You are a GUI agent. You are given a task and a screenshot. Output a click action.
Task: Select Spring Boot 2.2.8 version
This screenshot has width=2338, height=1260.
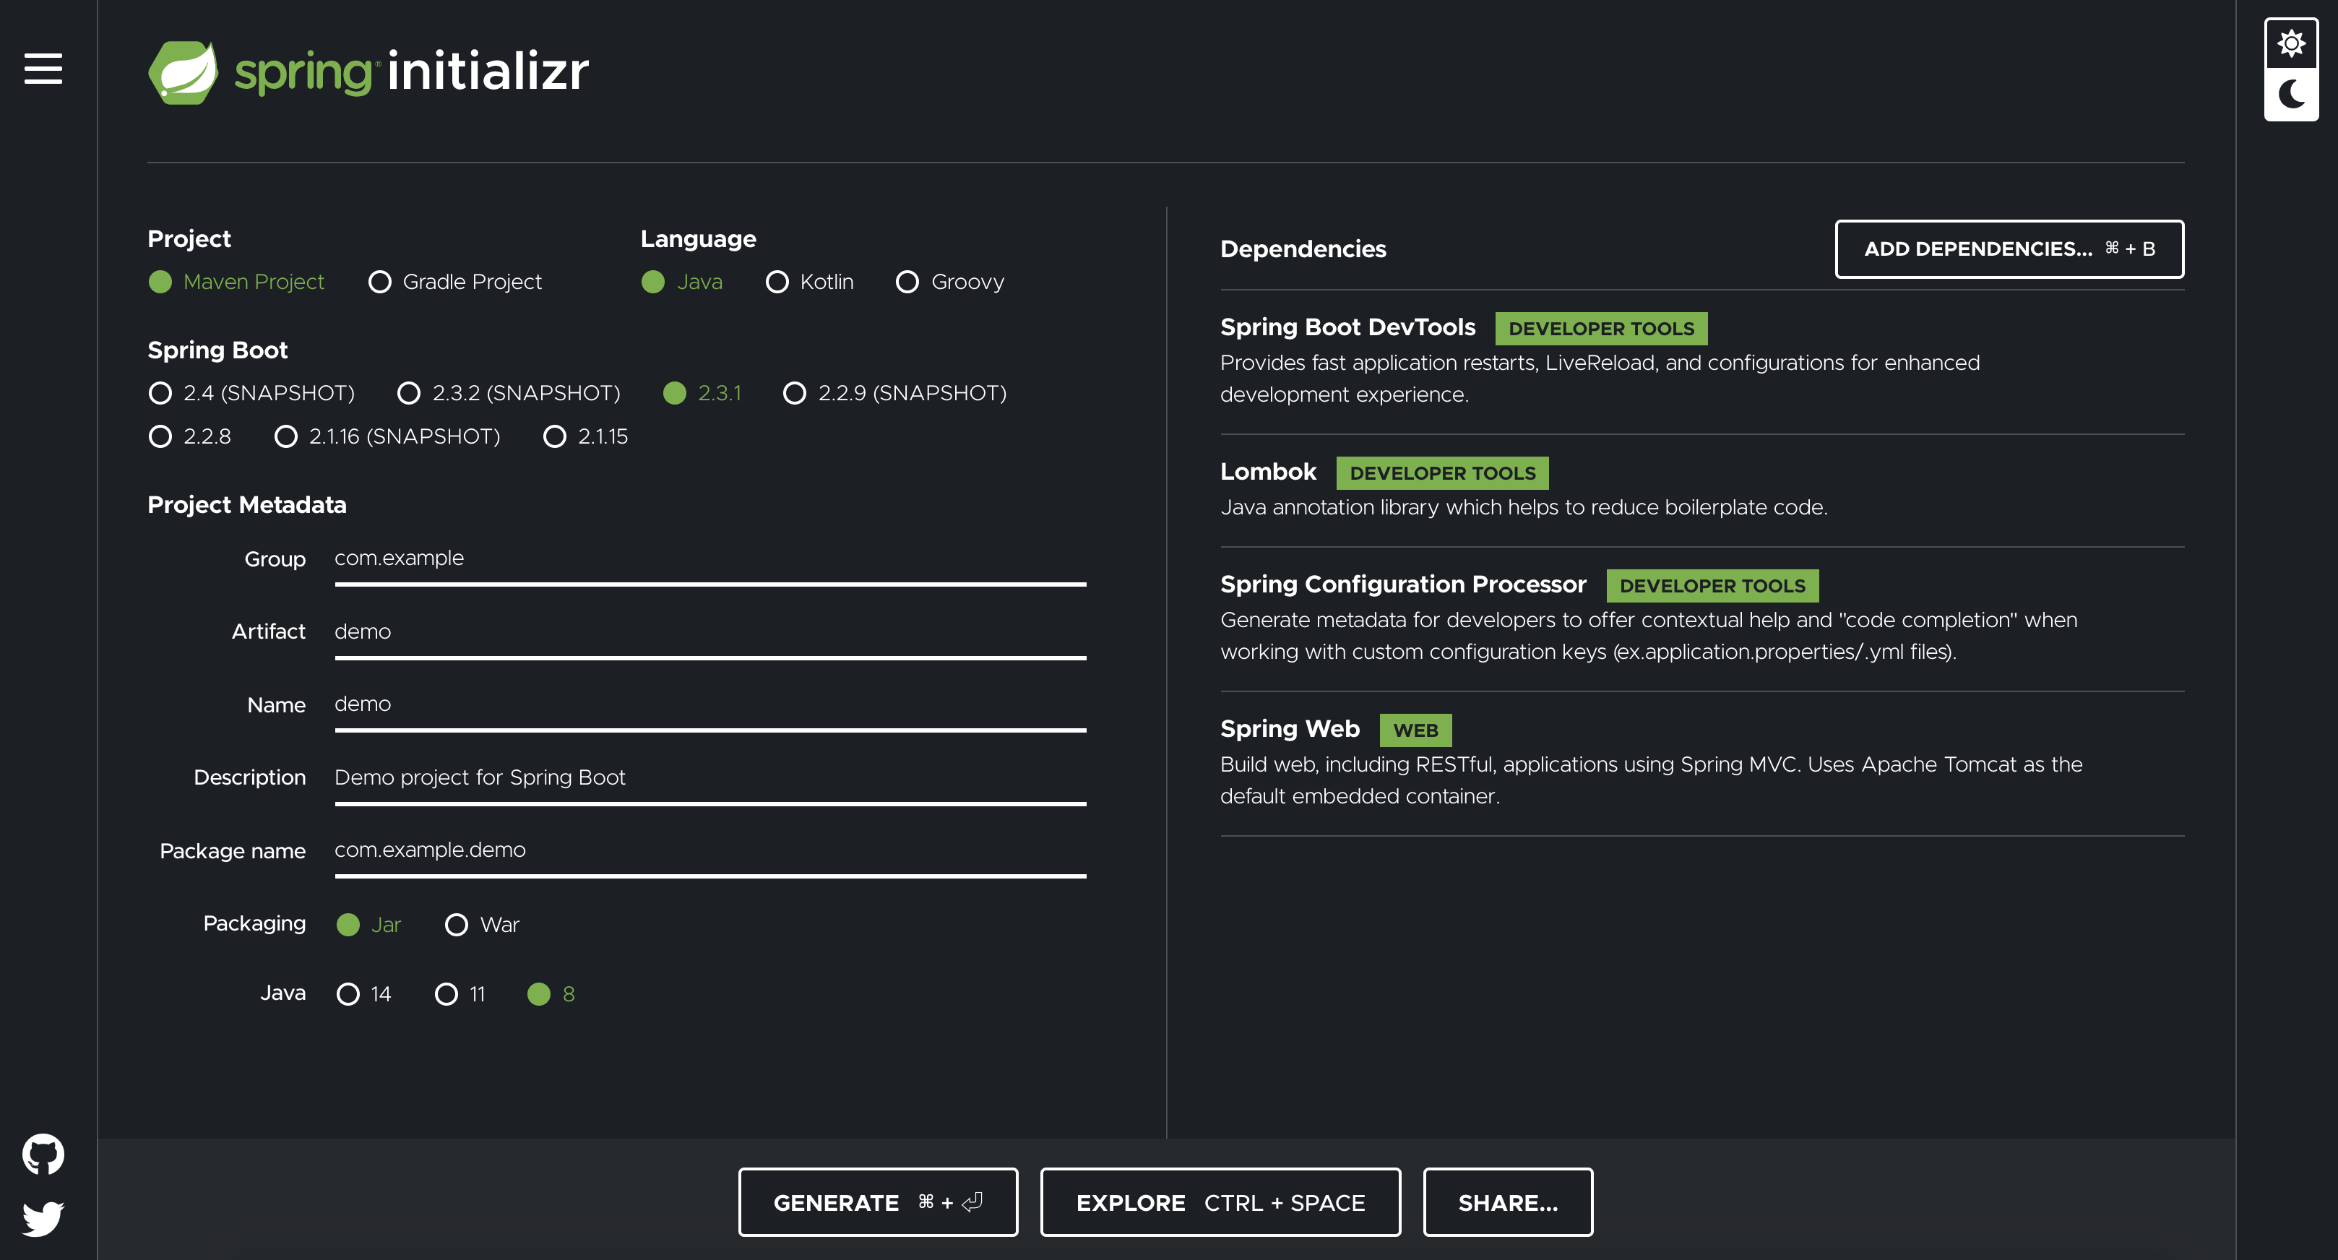(x=160, y=436)
